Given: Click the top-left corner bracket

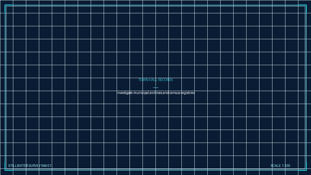Looking at the screenshot, I should coord(9,9).
